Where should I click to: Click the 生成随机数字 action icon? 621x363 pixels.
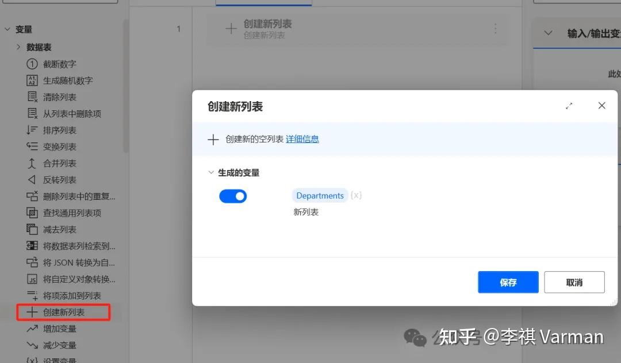click(32, 80)
